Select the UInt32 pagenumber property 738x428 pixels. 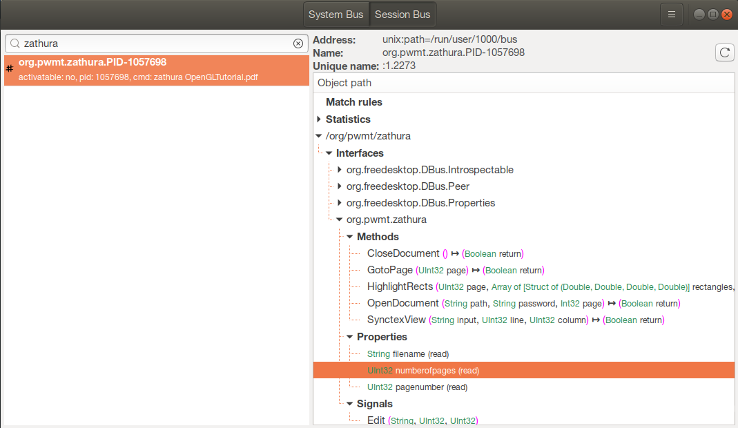pos(523,387)
